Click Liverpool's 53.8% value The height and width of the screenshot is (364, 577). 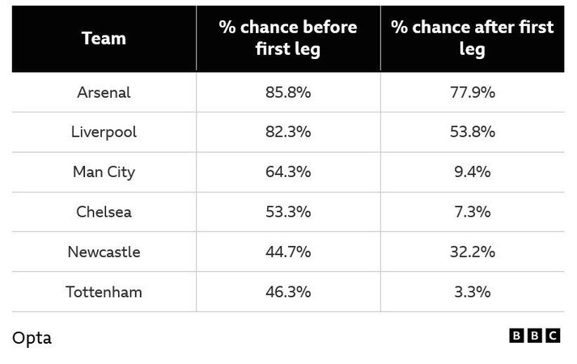(x=473, y=132)
